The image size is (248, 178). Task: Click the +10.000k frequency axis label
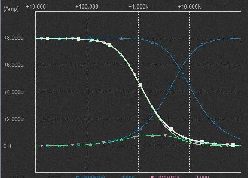(189, 6)
